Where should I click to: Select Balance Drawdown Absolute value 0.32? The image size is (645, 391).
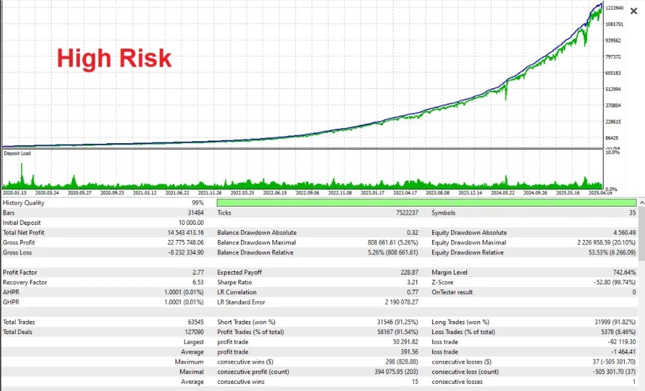tap(413, 233)
